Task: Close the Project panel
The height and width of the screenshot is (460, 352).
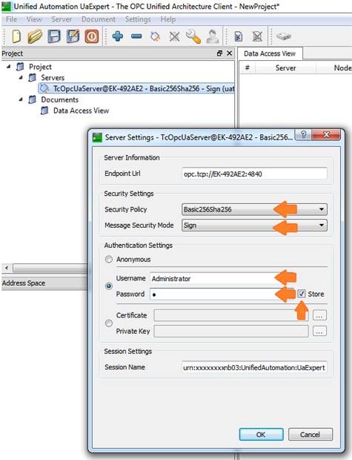Action: (229, 53)
